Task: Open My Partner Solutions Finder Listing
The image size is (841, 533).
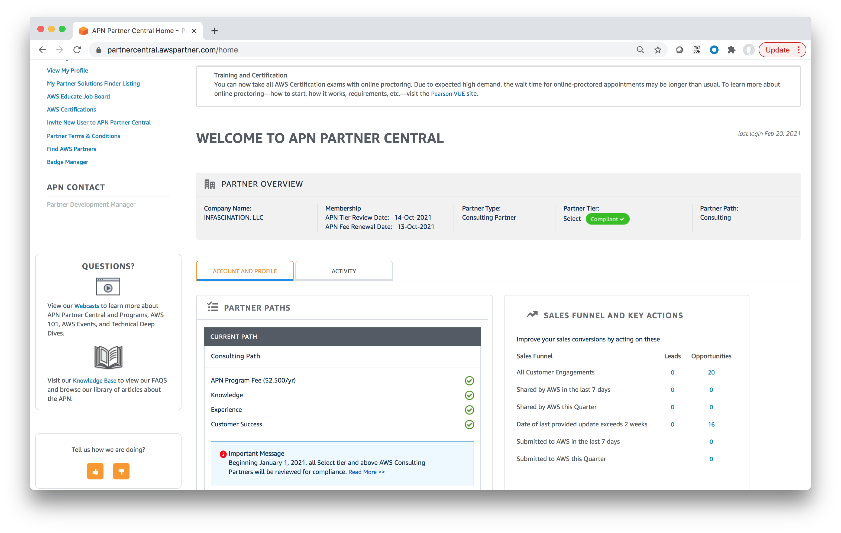Action: click(93, 83)
